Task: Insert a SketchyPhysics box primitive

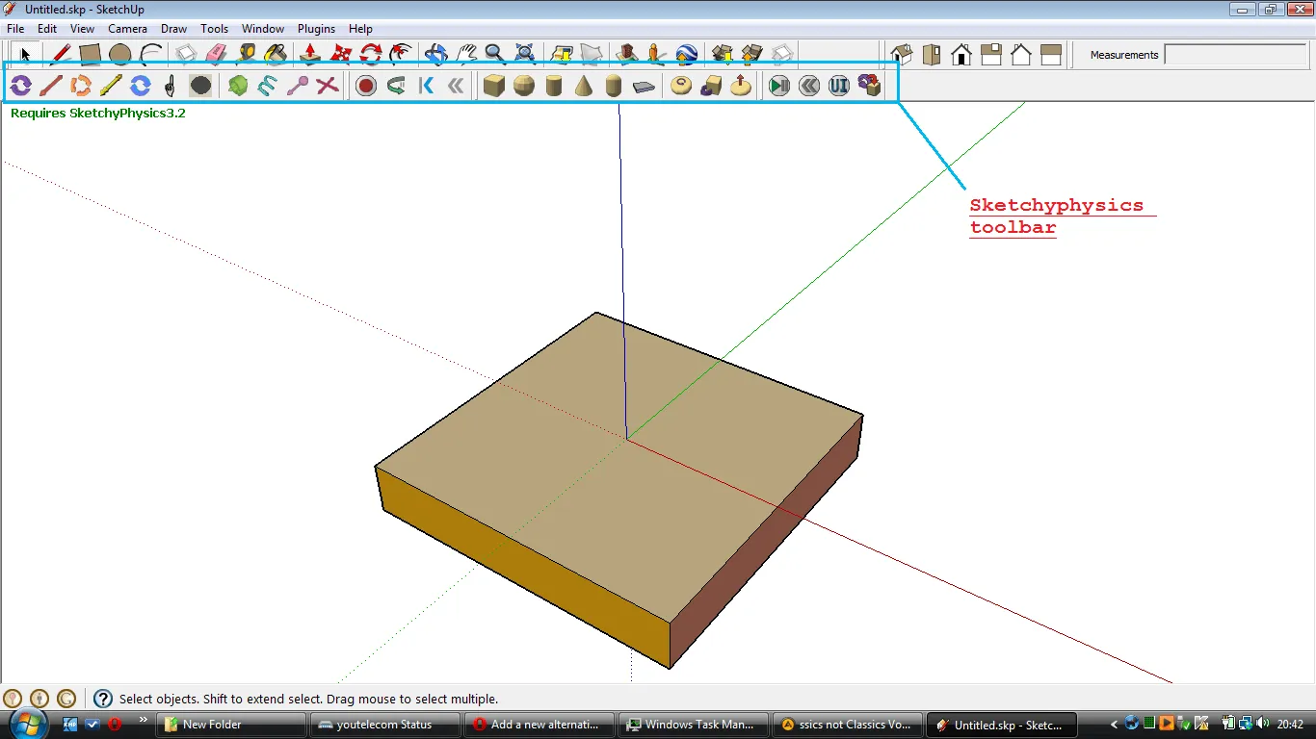Action: tap(493, 86)
